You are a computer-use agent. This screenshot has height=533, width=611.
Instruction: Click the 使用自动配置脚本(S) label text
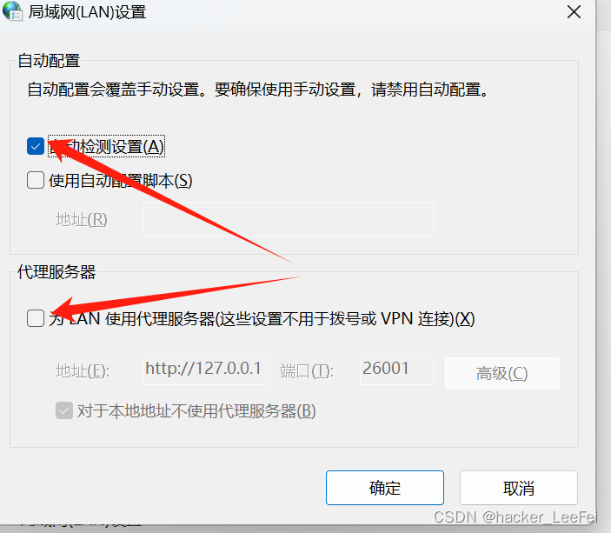121,181
